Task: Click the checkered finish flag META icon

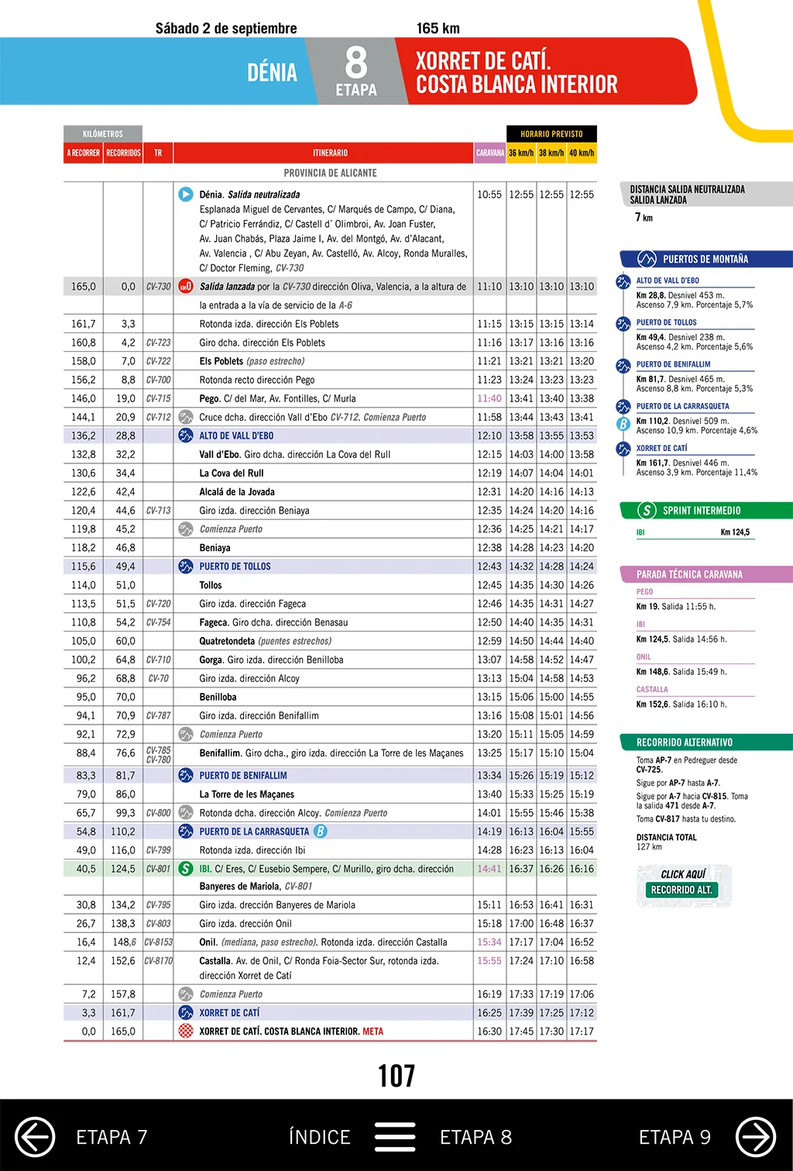Action: point(186,1032)
